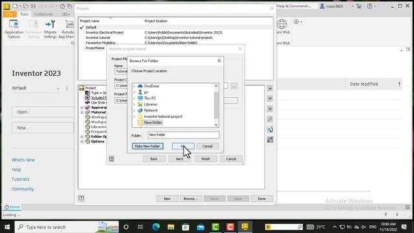
Task: Expand Options tree node
Action: coord(82,142)
